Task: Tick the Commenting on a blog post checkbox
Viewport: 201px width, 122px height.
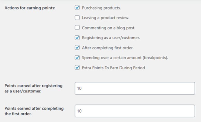Action: tap(77, 28)
